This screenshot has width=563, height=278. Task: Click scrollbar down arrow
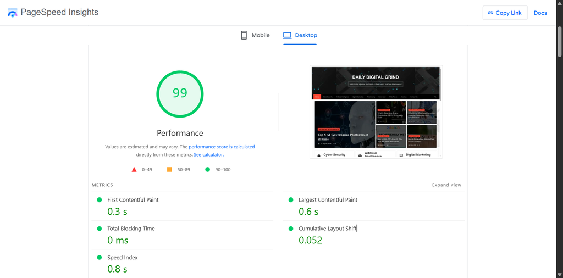(559, 275)
